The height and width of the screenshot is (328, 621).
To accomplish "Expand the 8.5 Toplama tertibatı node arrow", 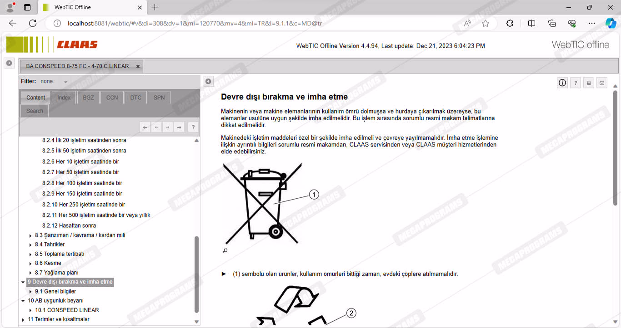I will pyautogui.click(x=30, y=254).
